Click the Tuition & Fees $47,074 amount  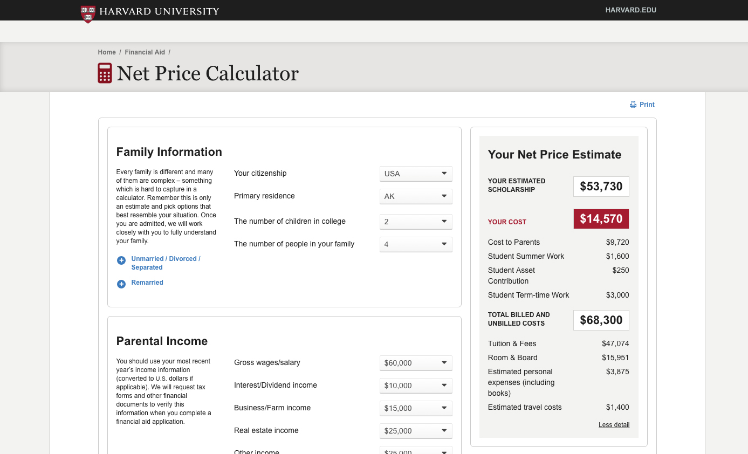click(x=615, y=344)
